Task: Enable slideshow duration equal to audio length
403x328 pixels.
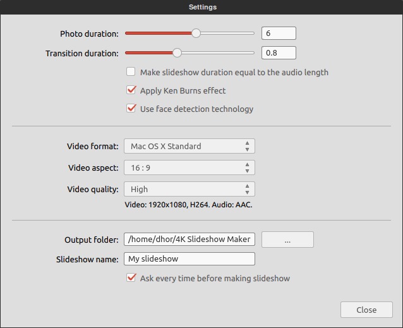Action: click(131, 71)
